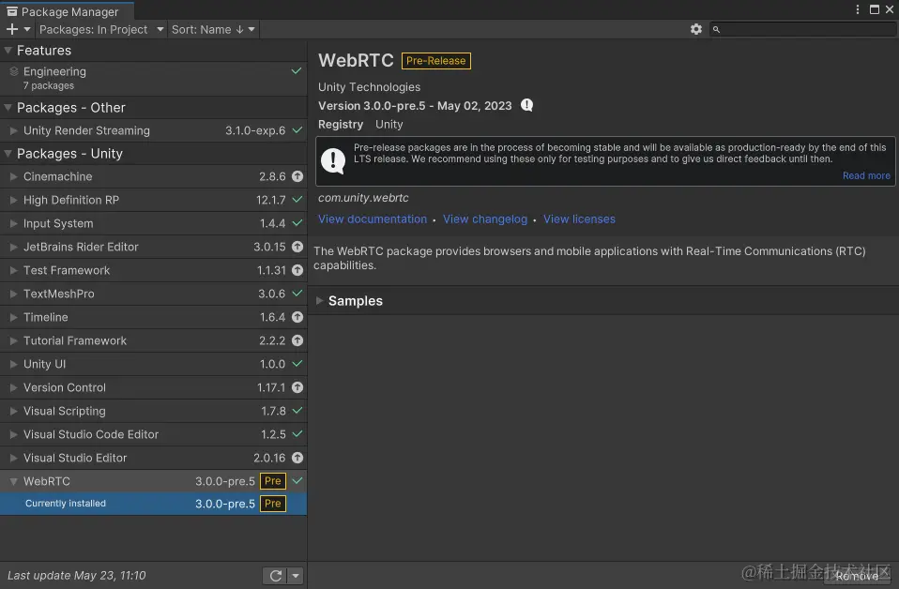The width and height of the screenshot is (899, 589).
Task: Select the Engineering 7 packages row
Action: click(154, 78)
